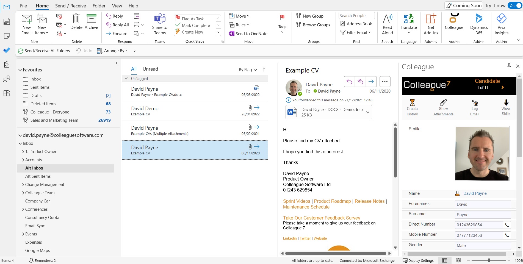Call the Direct Number phone icon
This screenshot has width=523, height=264.
(x=507, y=225)
